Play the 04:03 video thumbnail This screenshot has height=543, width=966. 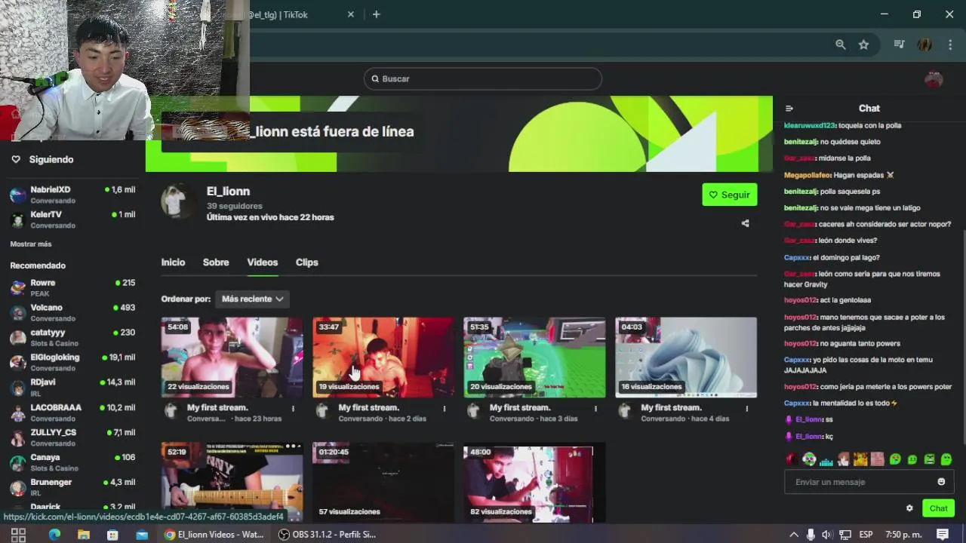[686, 357]
